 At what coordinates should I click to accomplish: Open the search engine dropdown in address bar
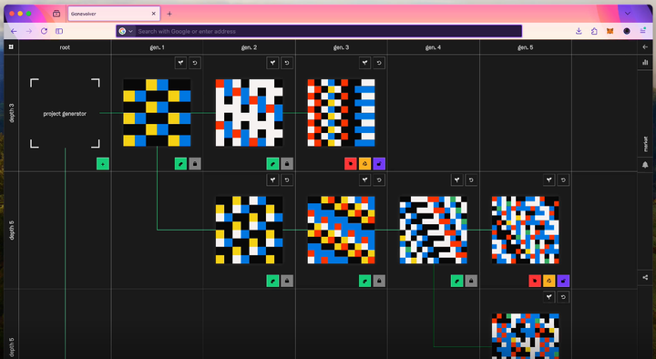[x=126, y=31]
